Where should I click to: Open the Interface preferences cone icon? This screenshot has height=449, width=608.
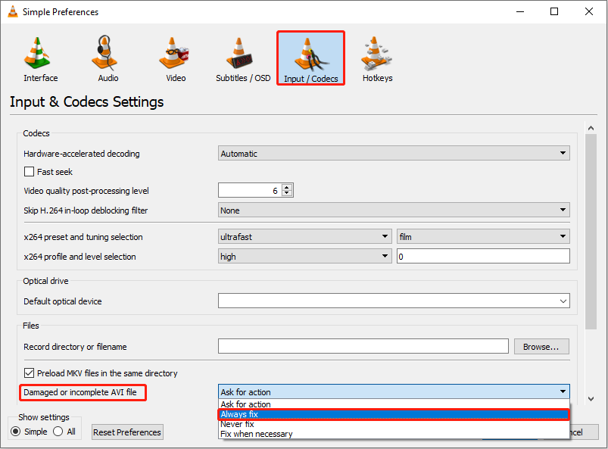click(37, 53)
